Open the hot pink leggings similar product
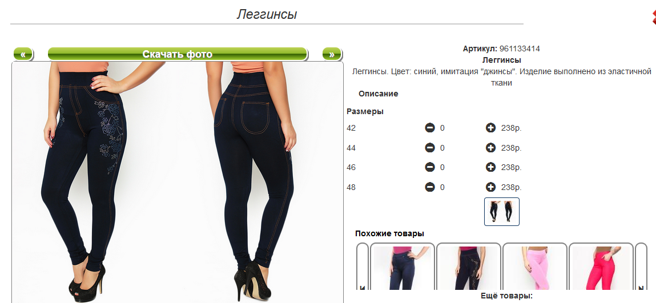The width and height of the screenshot is (656, 303). pyautogui.click(x=601, y=266)
